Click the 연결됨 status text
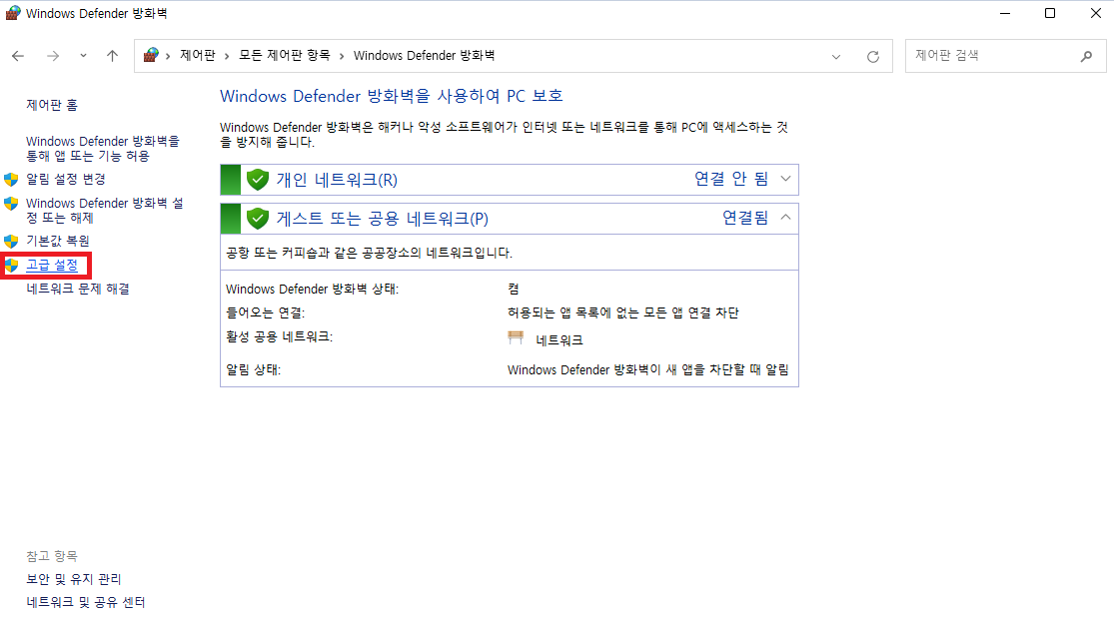 tap(745, 218)
